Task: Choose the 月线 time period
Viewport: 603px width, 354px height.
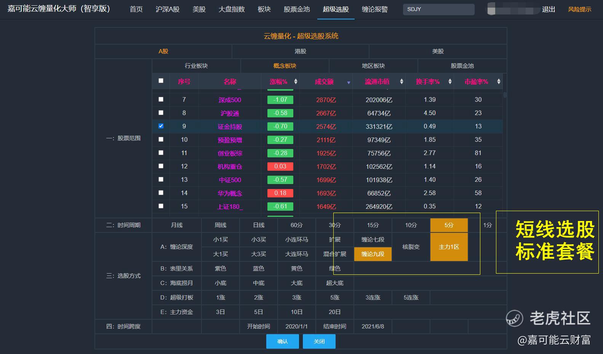Action: pyautogui.click(x=177, y=225)
